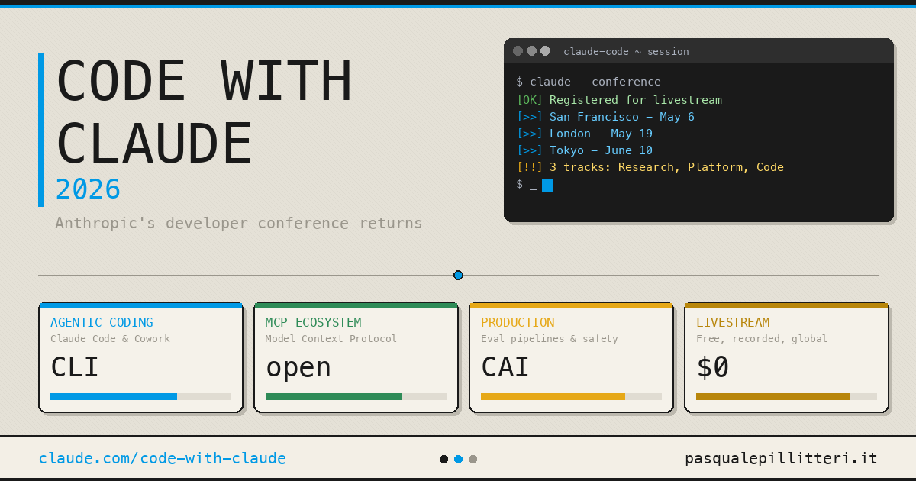
Task: Click the '$ claude --conference' command line
Action: (589, 82)
